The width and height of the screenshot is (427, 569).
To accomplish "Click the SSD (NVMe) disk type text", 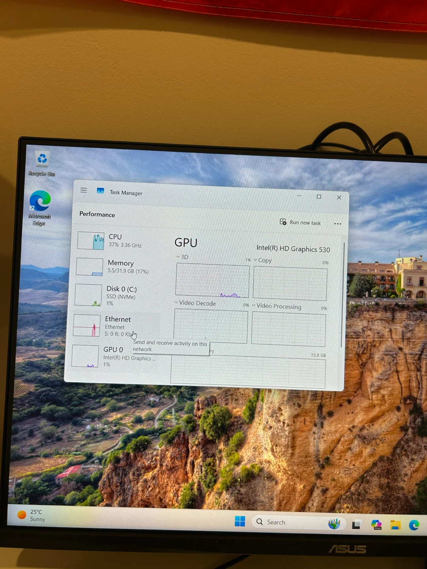I will click(x=121, y=297).
